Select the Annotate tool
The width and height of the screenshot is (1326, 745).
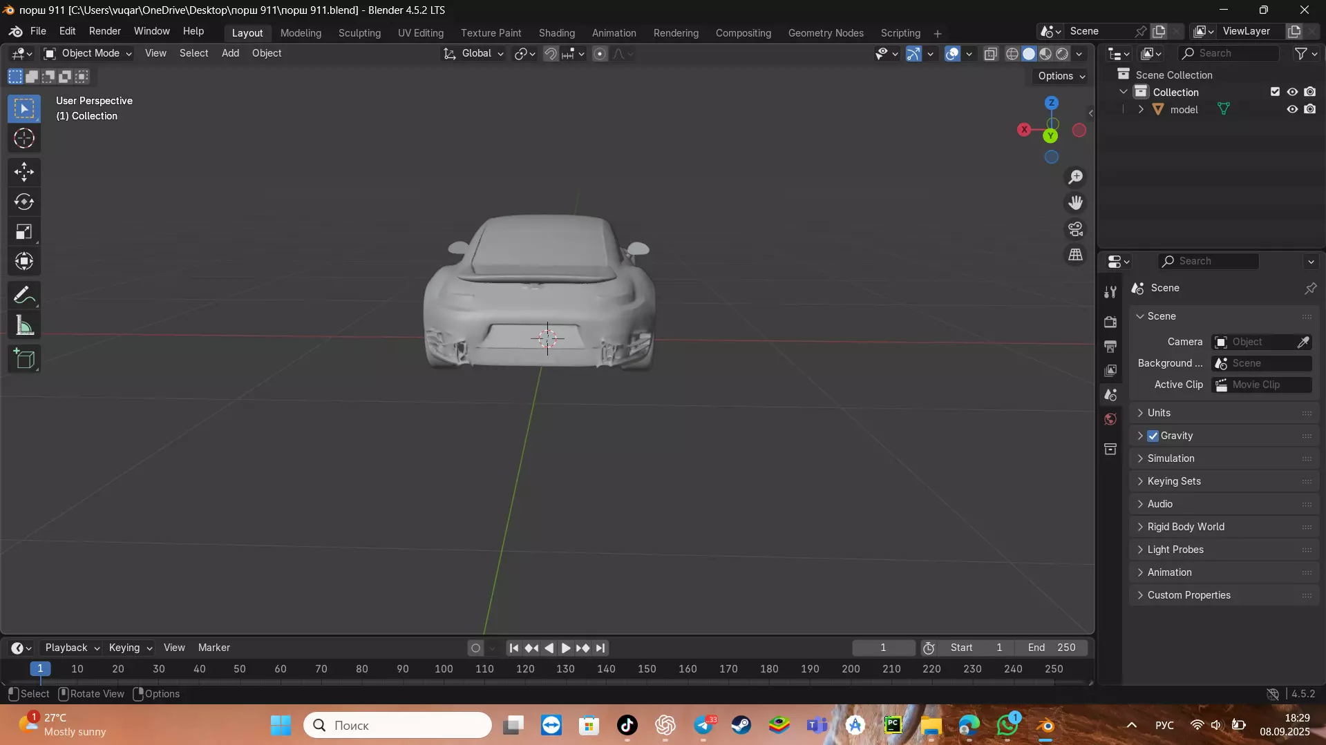tap(24, 296)
